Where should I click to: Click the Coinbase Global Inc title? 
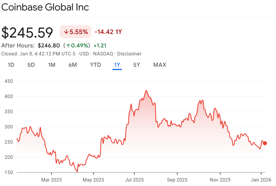[45, 7]
